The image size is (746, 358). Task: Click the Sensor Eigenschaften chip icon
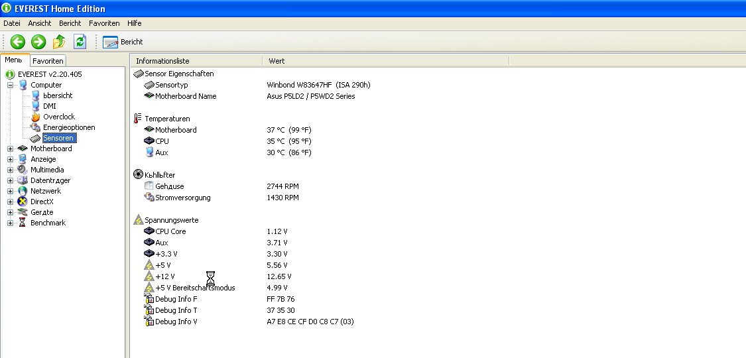tap(139, 74)
